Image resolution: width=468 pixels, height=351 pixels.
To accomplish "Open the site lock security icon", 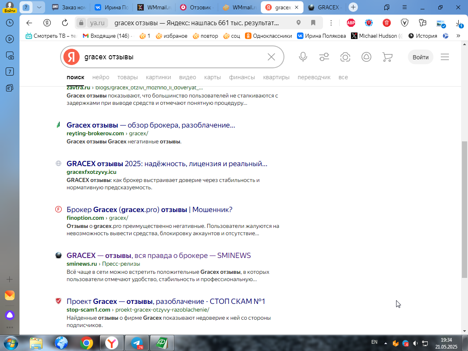I will (x=81, y=23).
